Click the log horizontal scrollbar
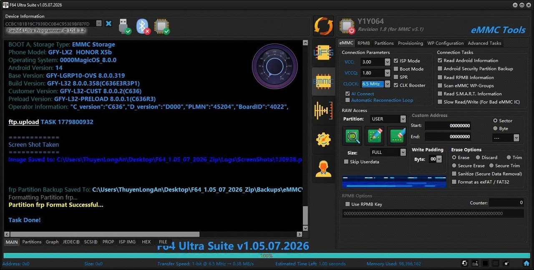 (x=153, y=234)
